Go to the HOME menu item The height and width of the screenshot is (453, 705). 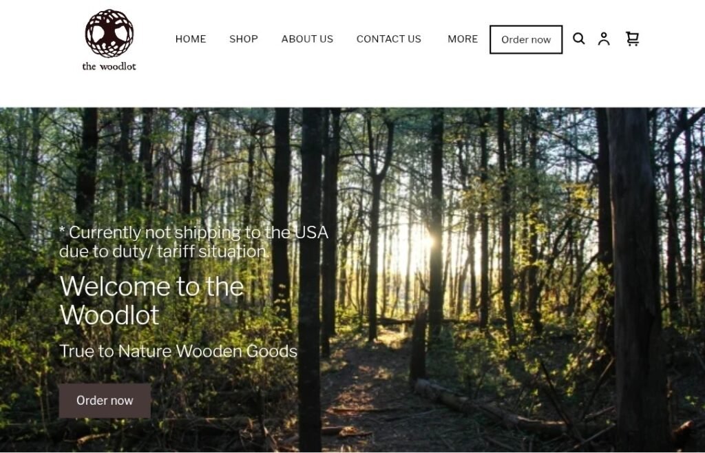pyautogui.click(x=191, y=39)
